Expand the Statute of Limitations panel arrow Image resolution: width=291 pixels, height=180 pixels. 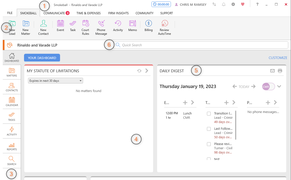[x=147, y=71]
